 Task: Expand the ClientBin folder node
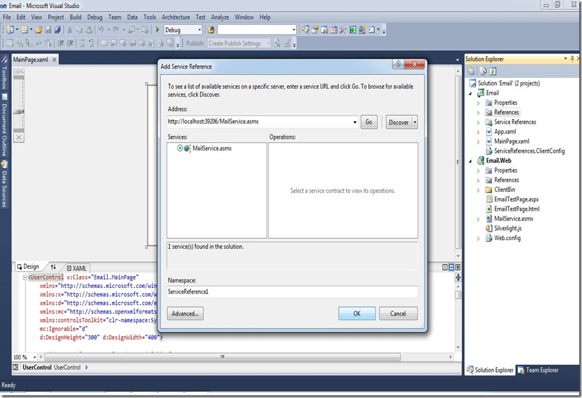[479, 190]
